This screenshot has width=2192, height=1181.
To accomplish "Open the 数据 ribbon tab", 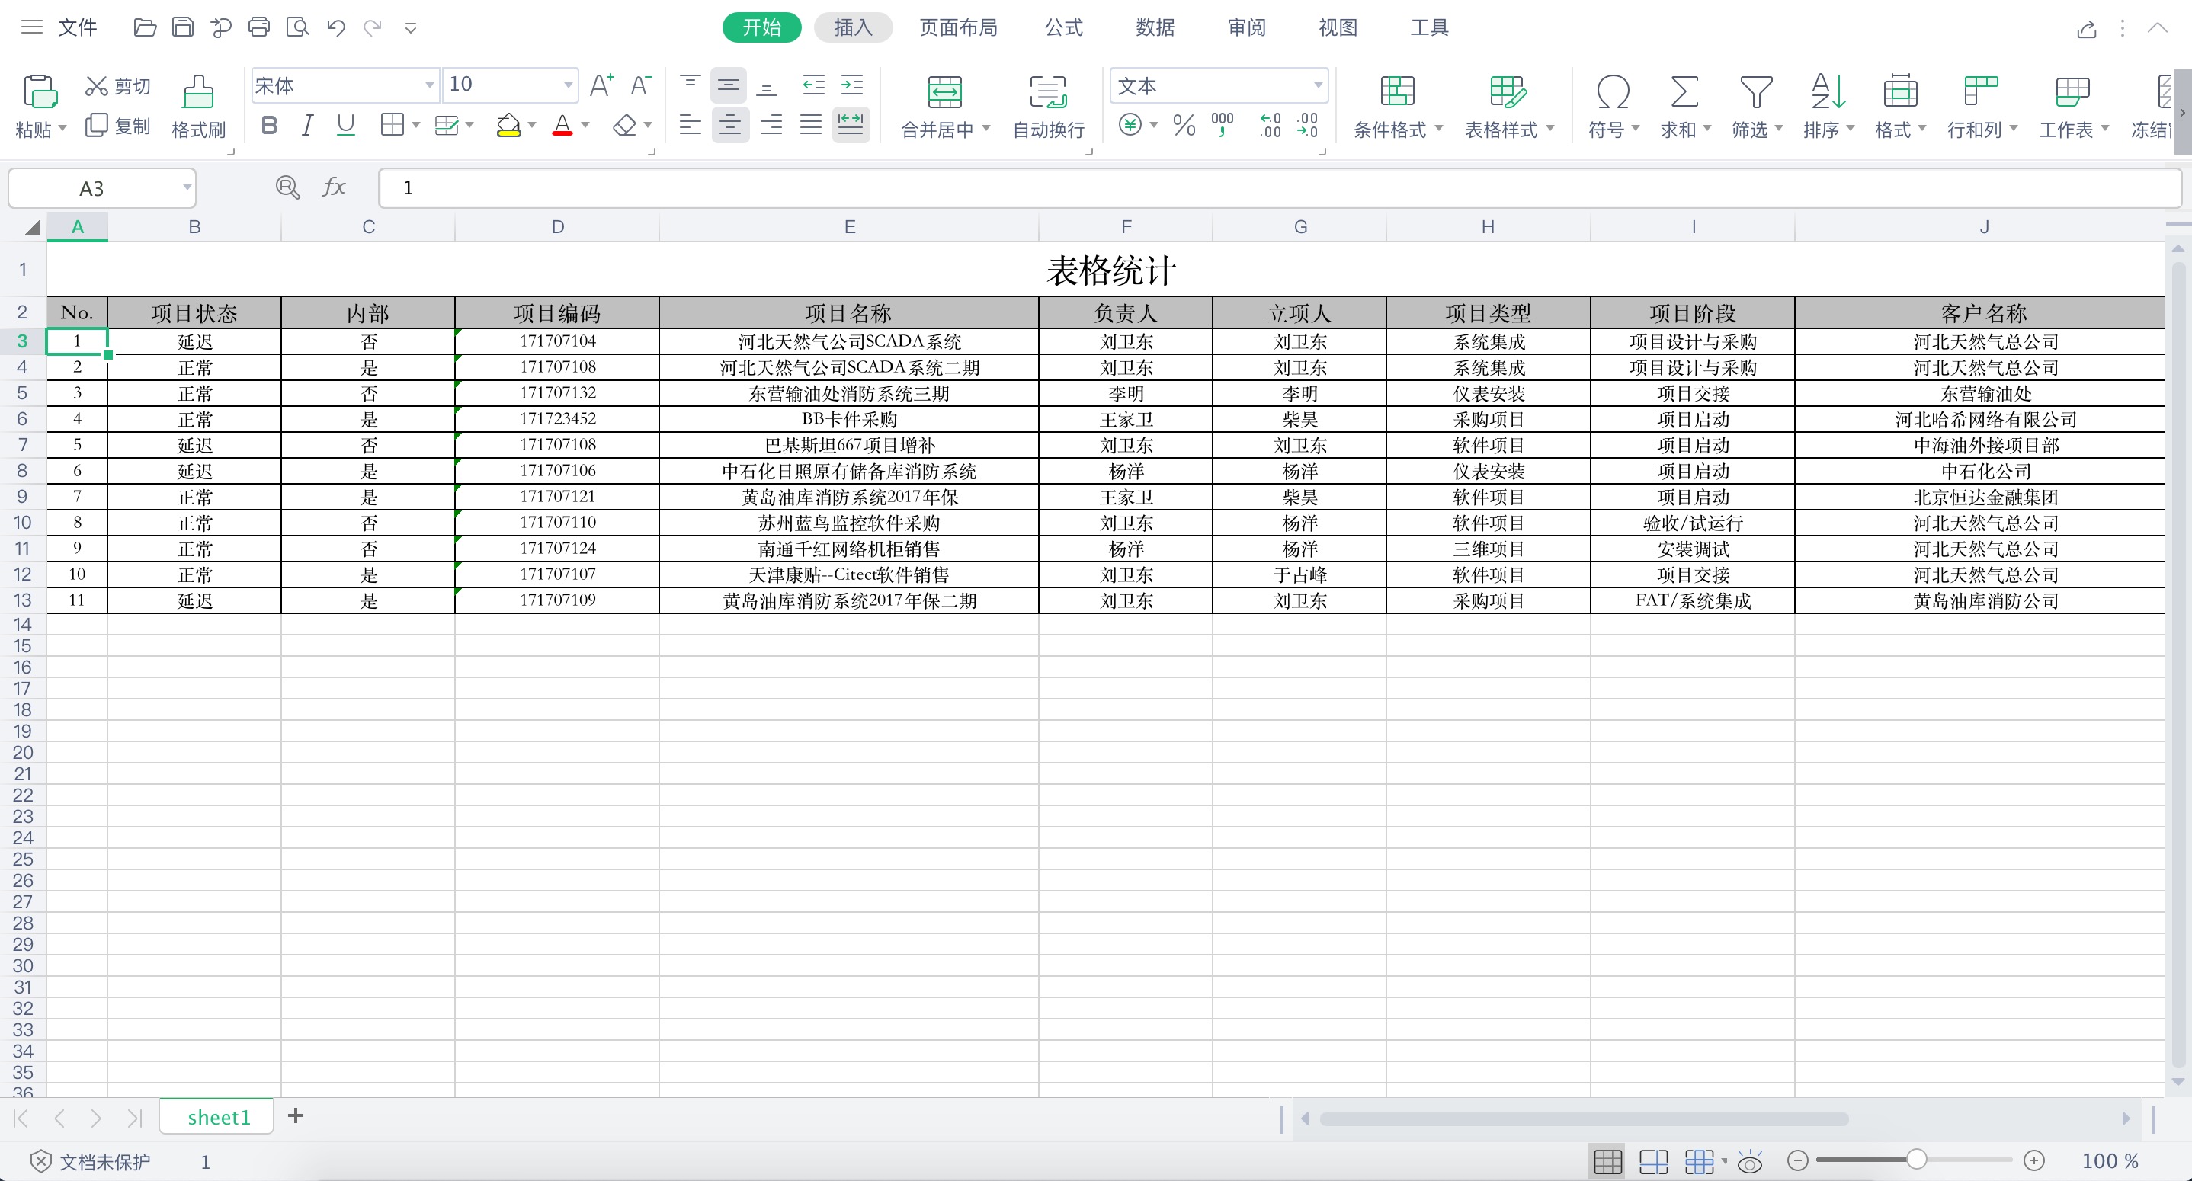I will (x=1155, y=27).
